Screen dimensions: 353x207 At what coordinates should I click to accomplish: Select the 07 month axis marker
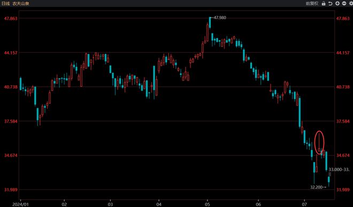(x=304, y=204)
